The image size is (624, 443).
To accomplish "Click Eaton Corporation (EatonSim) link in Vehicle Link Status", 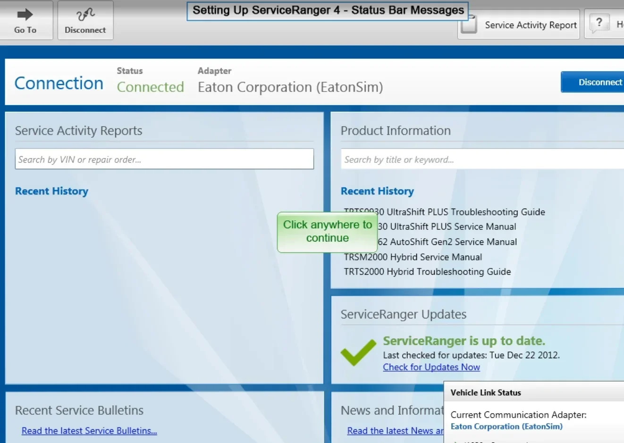I will 506,426.
